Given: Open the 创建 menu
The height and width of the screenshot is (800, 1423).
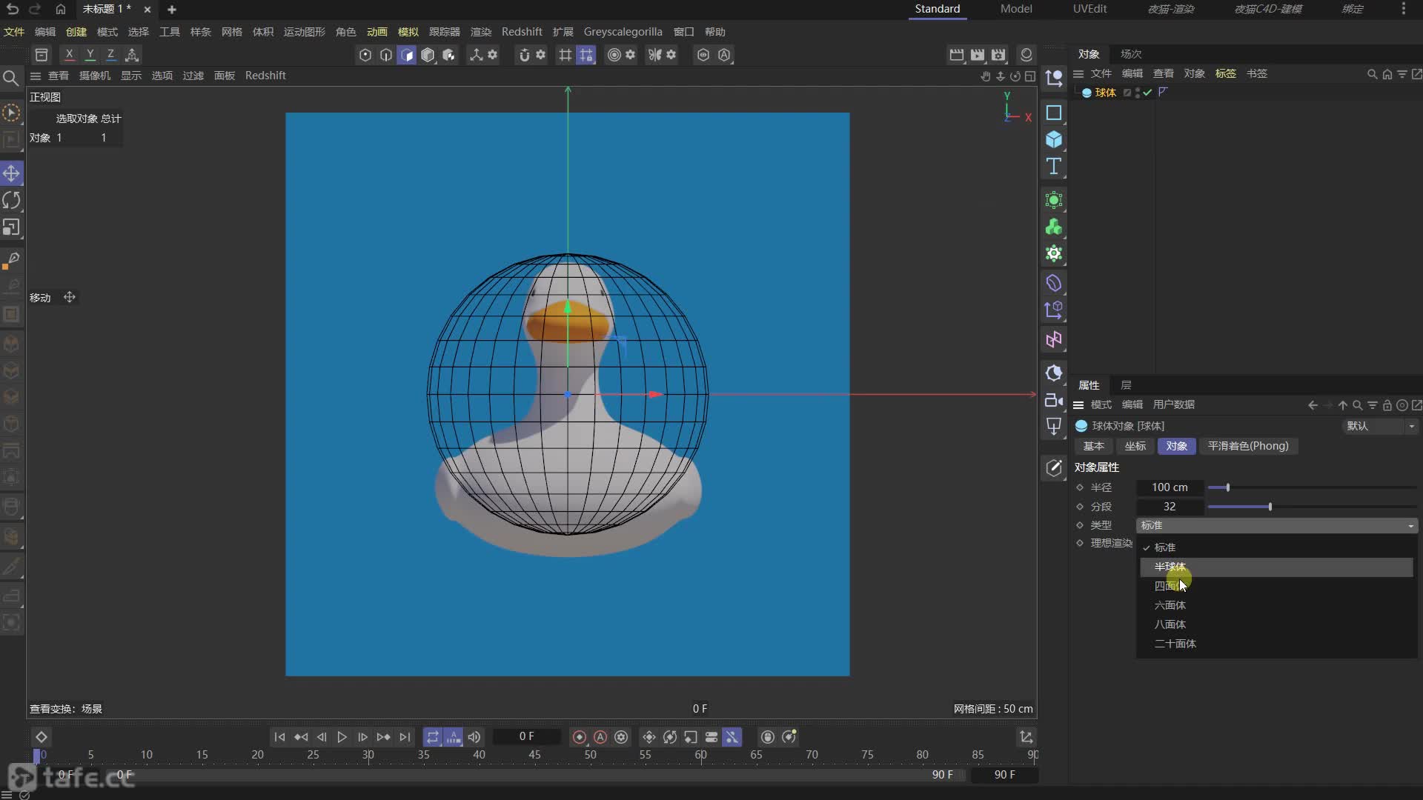Looking at the screenshot, I should coord(76,32).
